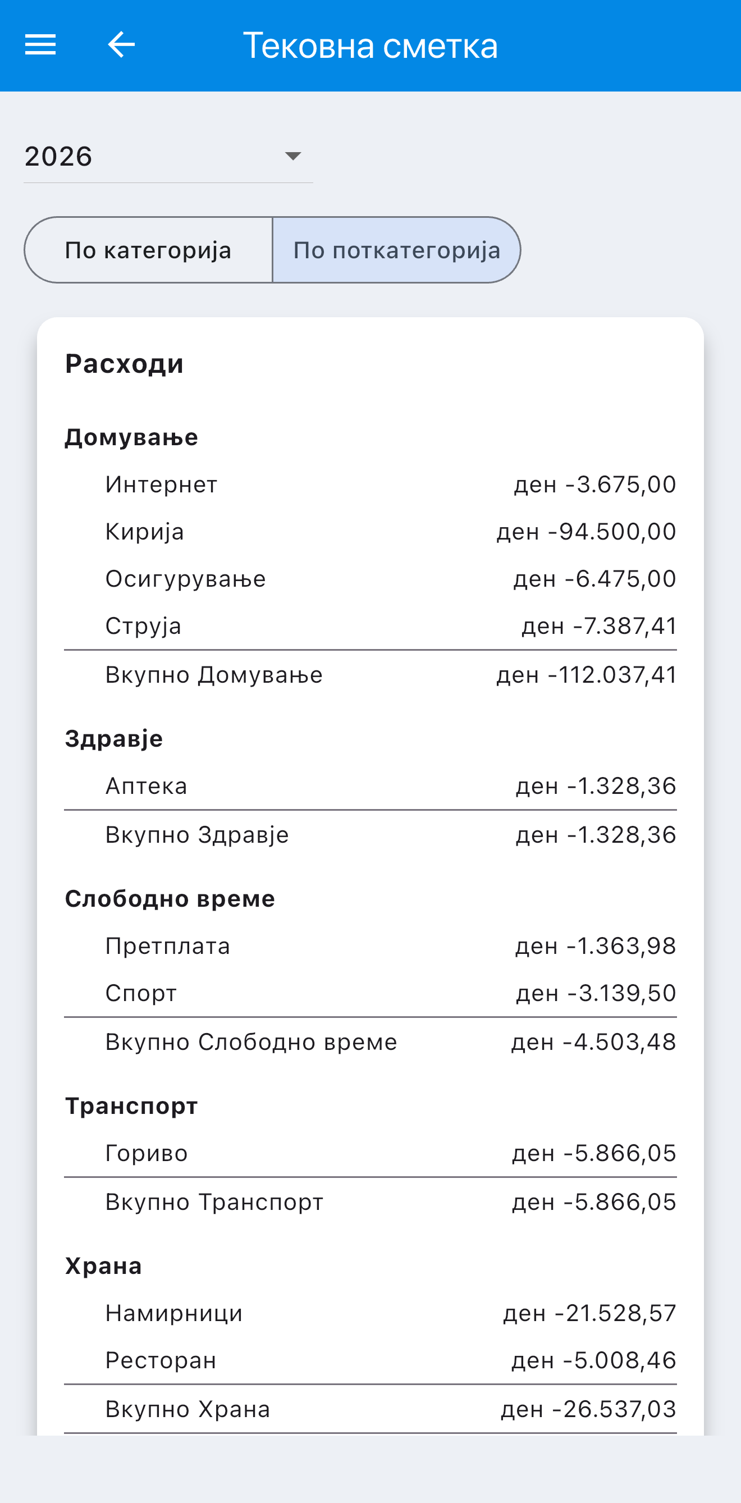
Task: Open the Струја expense line
Action: point(370,626)
